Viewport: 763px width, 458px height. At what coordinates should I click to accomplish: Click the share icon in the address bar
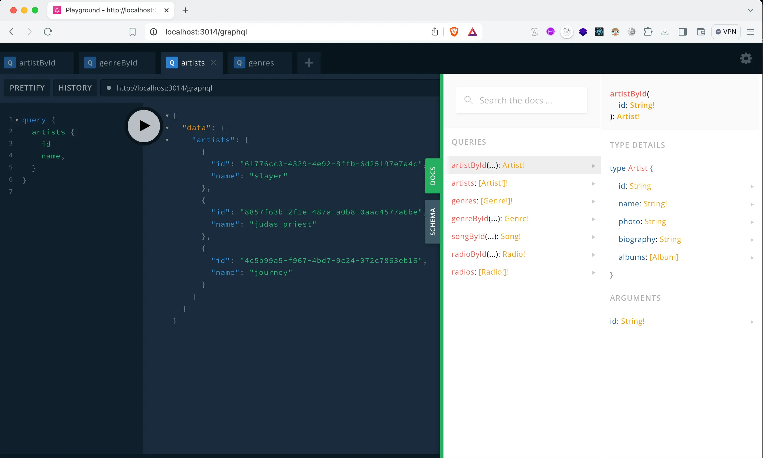[x=435, y=32]
